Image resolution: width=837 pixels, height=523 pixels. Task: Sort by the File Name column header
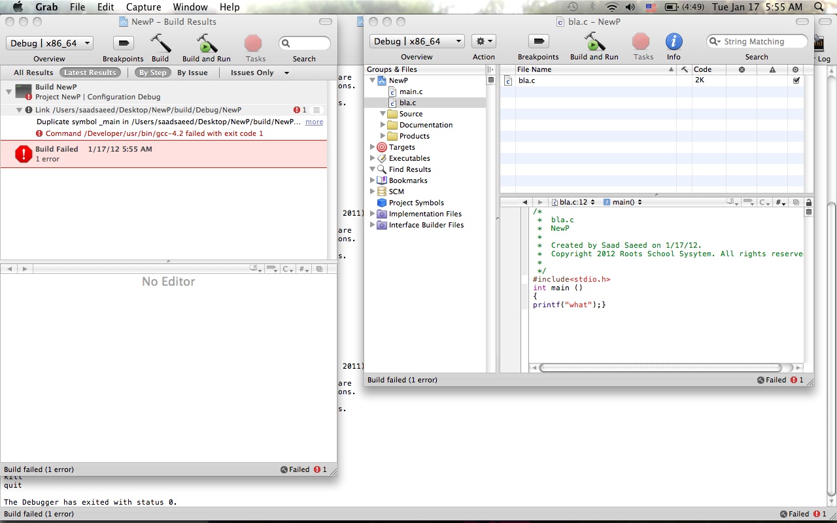tap(595, 69)
